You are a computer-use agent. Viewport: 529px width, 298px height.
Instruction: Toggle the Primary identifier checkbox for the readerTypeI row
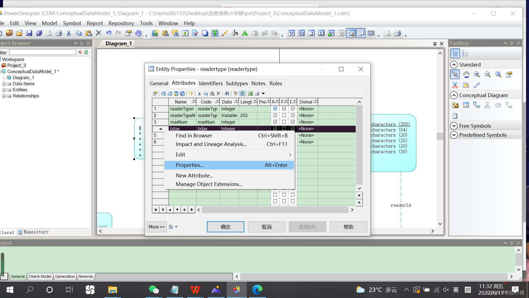284,109
